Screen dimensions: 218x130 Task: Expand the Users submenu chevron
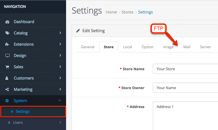pos(60,122)
